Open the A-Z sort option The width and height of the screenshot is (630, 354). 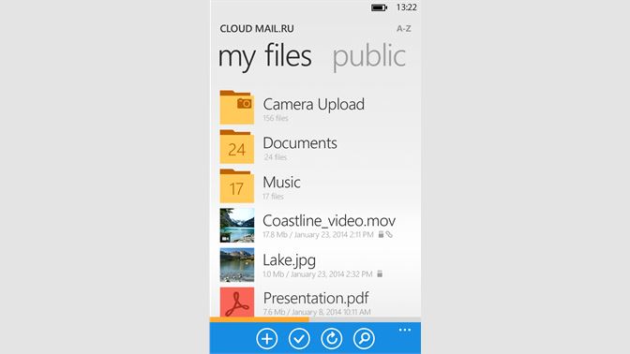(404, 28)
